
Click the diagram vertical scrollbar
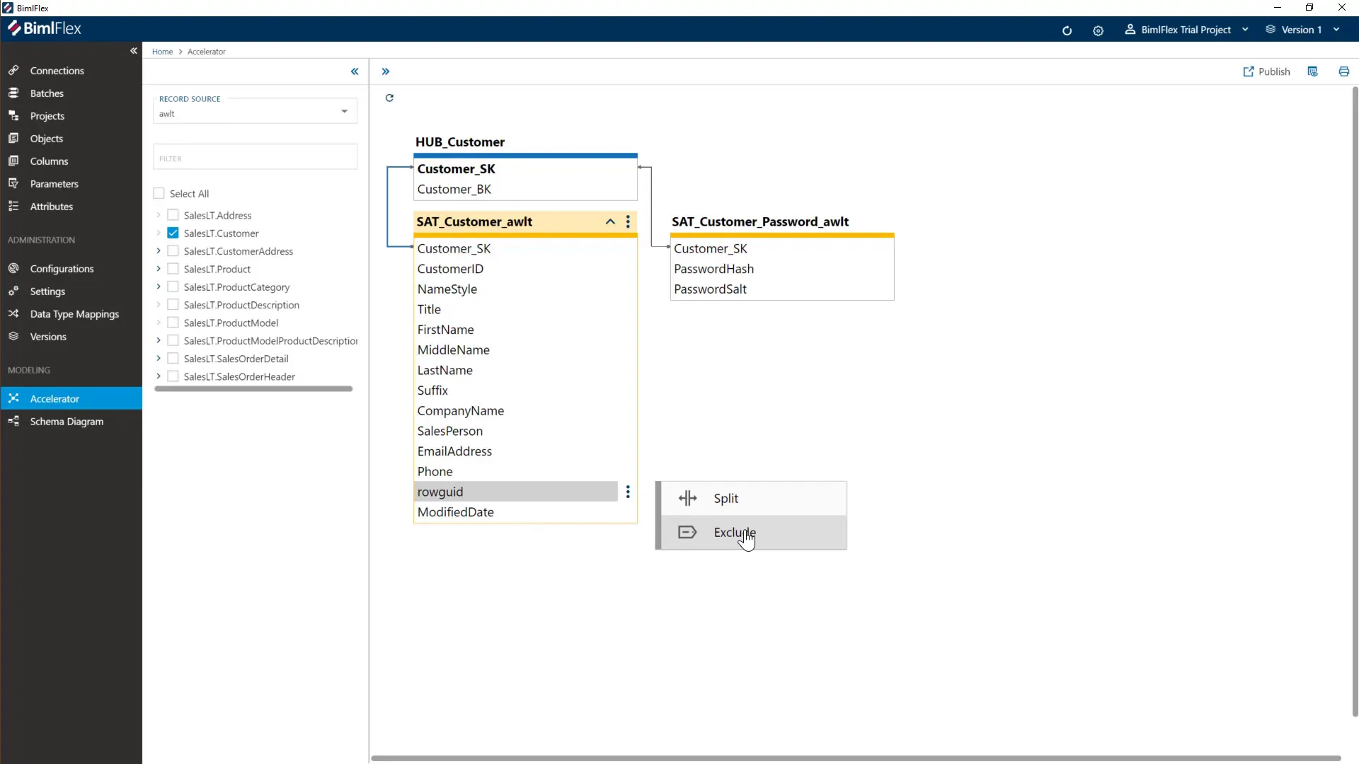pyautogui.click(x=1355, y=402)
